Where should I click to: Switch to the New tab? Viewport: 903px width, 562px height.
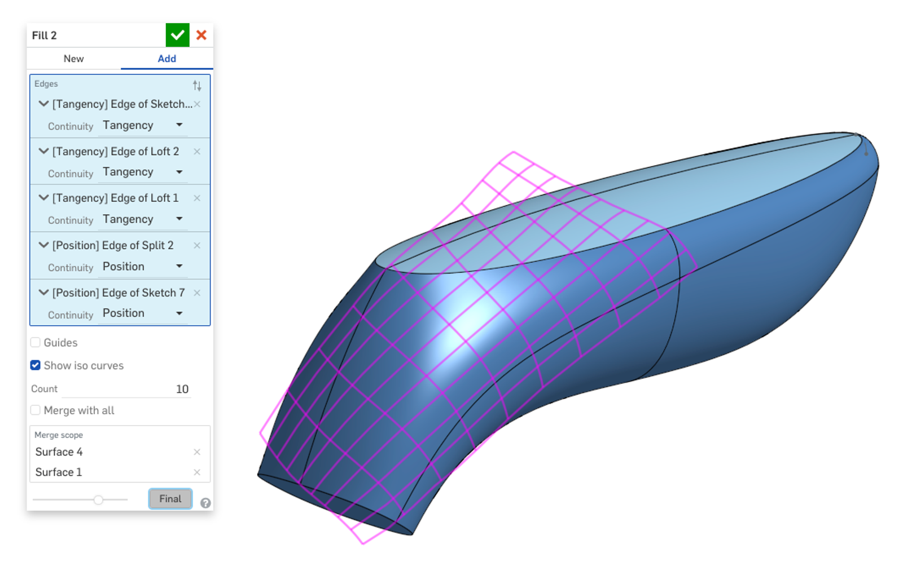point(73,59)
